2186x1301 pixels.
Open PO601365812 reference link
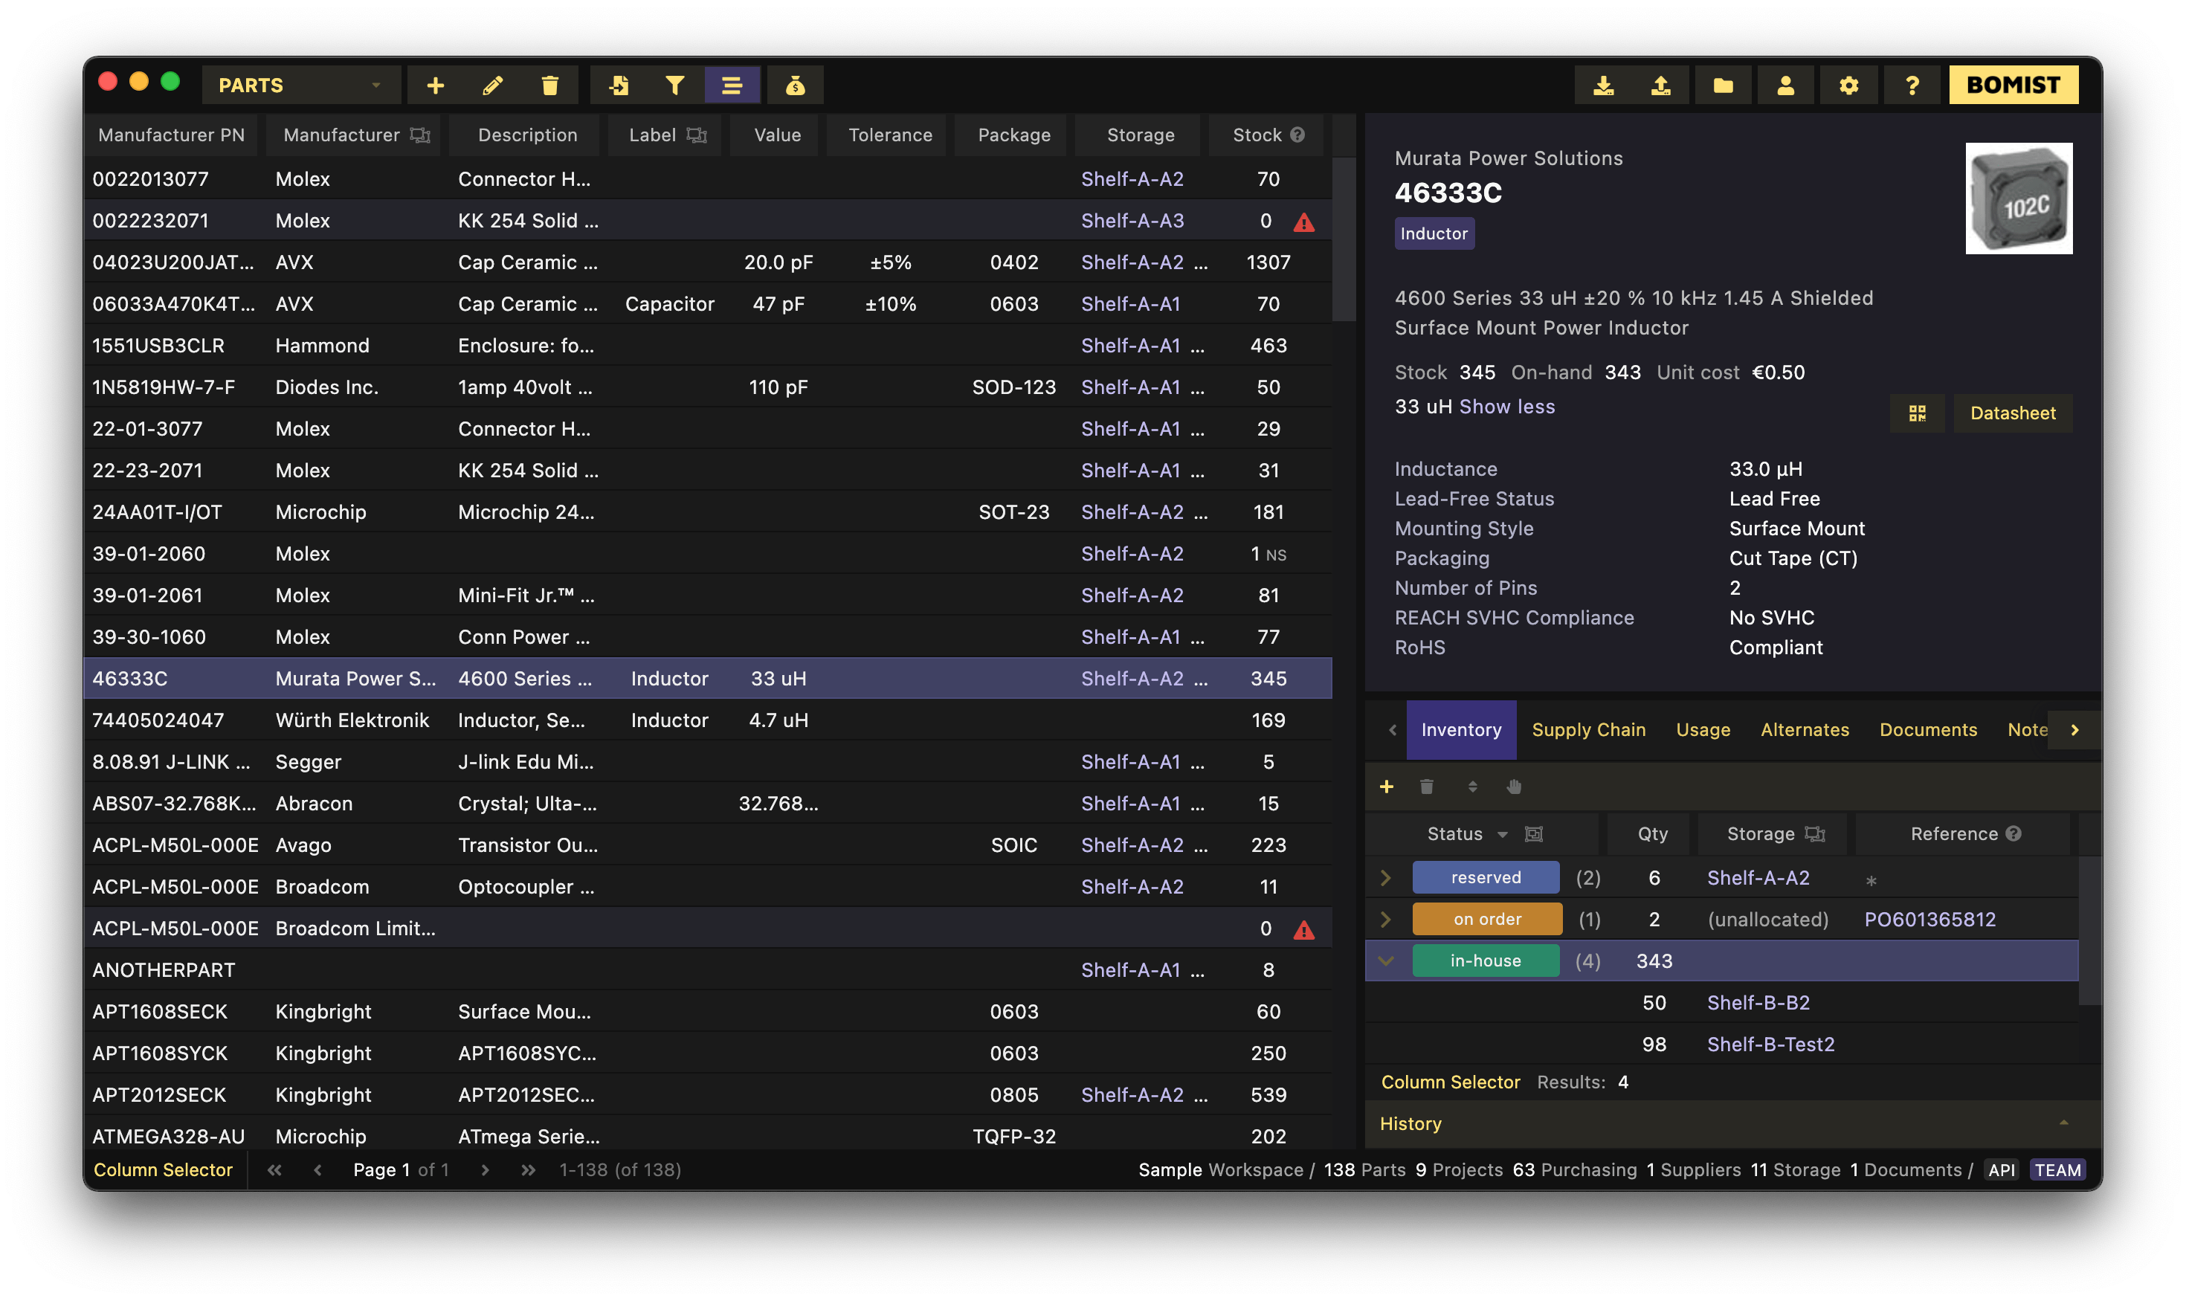[1929, 920]
